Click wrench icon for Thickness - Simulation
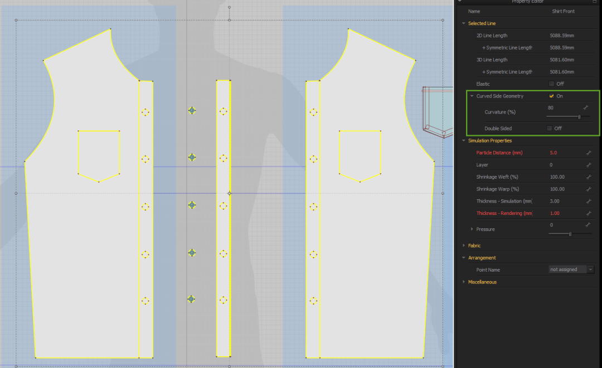This screenshot has height=368, width=602. point(589,201)
